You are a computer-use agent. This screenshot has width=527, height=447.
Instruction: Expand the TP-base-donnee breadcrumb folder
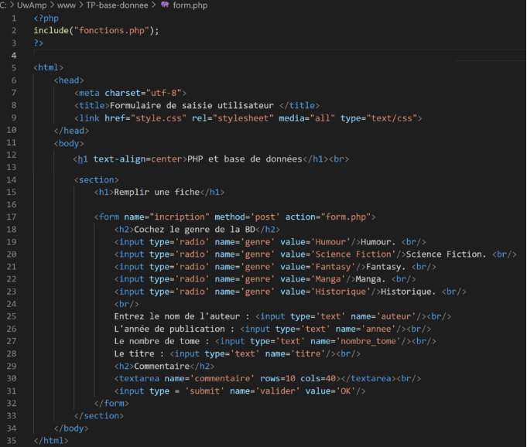(x=118, y=5)
